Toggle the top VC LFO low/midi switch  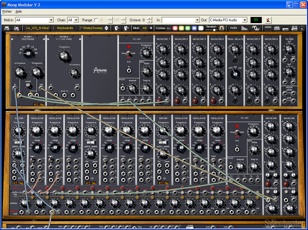(x=128, y=53)
